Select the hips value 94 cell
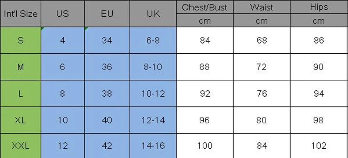Screen dimensions: 348x158 (x=319, y=94)
